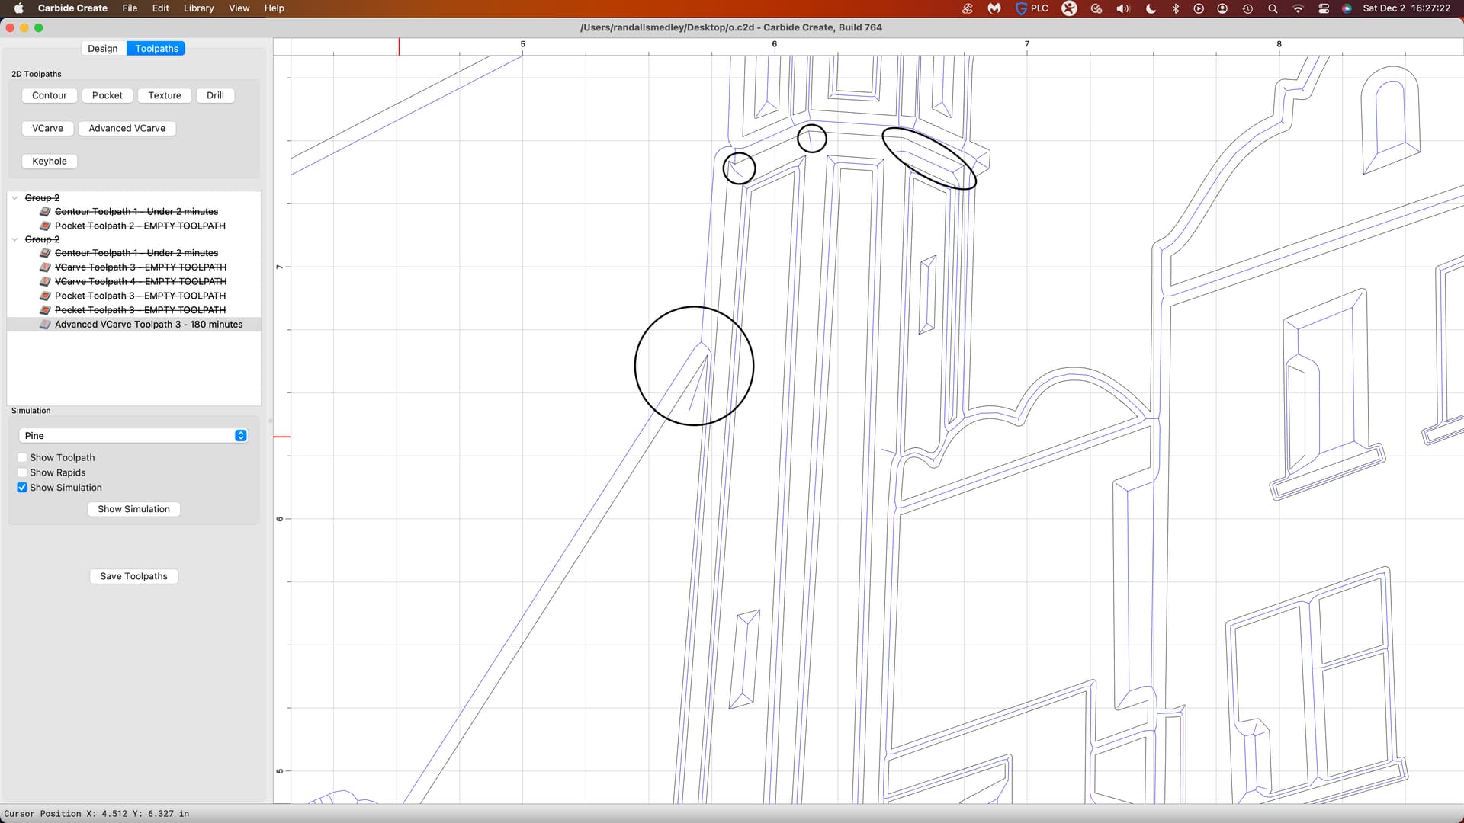Enable the Show Toolpath checkbox
This screenshot has width=1464, height=823.
22,458
